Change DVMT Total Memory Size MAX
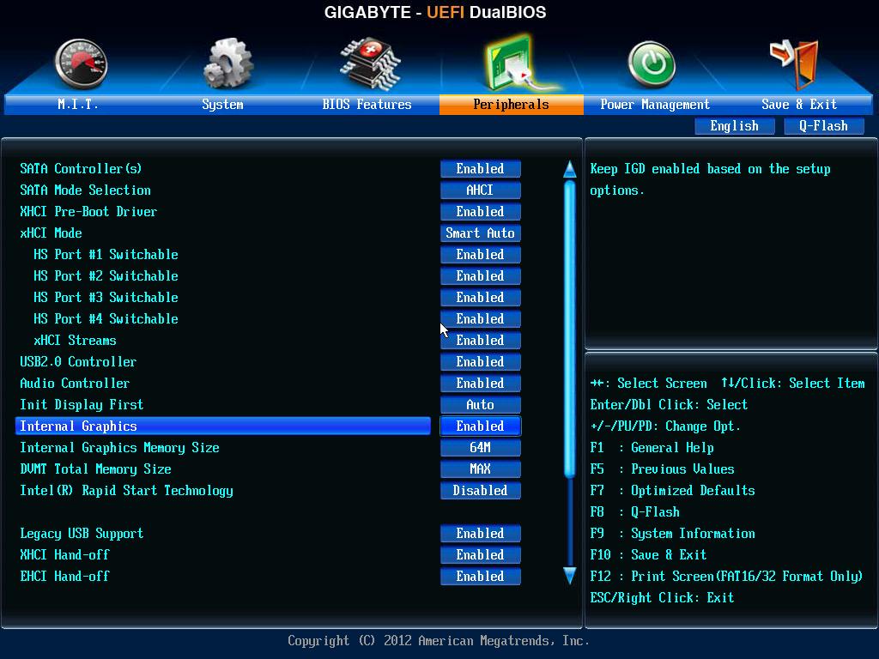 point(481,469)
